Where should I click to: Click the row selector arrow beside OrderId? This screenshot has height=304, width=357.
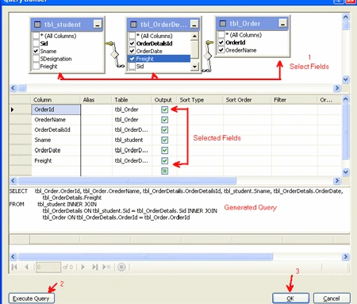pyautogui.click(x=13, y=110)
